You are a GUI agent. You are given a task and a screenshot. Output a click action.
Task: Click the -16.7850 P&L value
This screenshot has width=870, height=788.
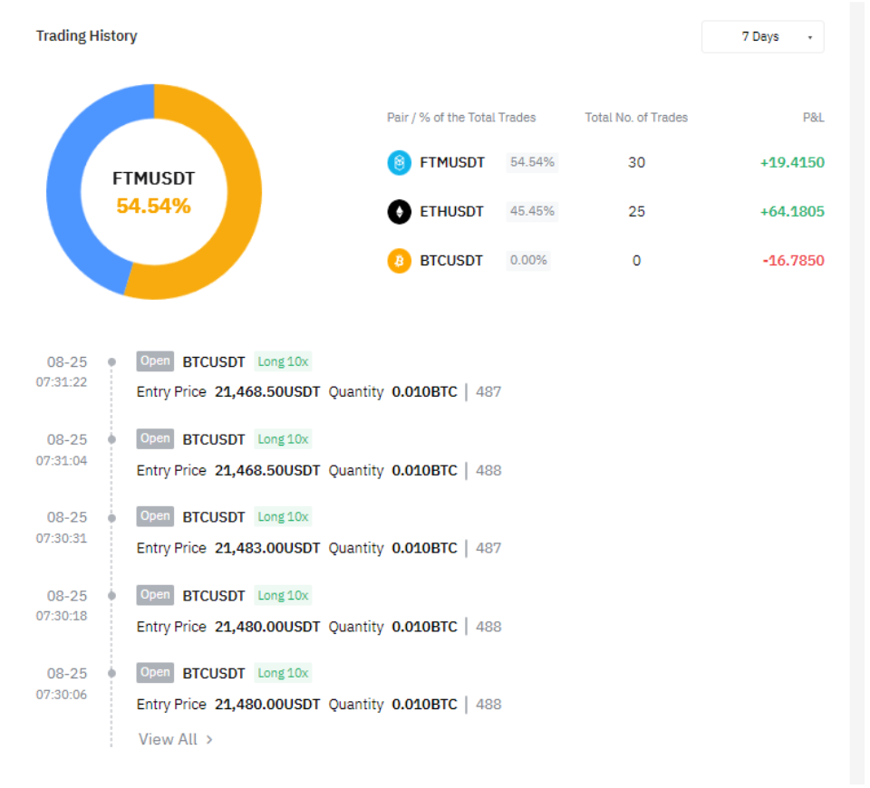tap(794, 261)
